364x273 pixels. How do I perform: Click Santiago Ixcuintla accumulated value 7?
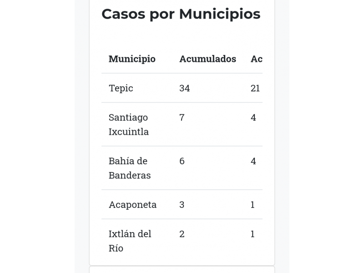pyautogui.click(x=182, y=117)
